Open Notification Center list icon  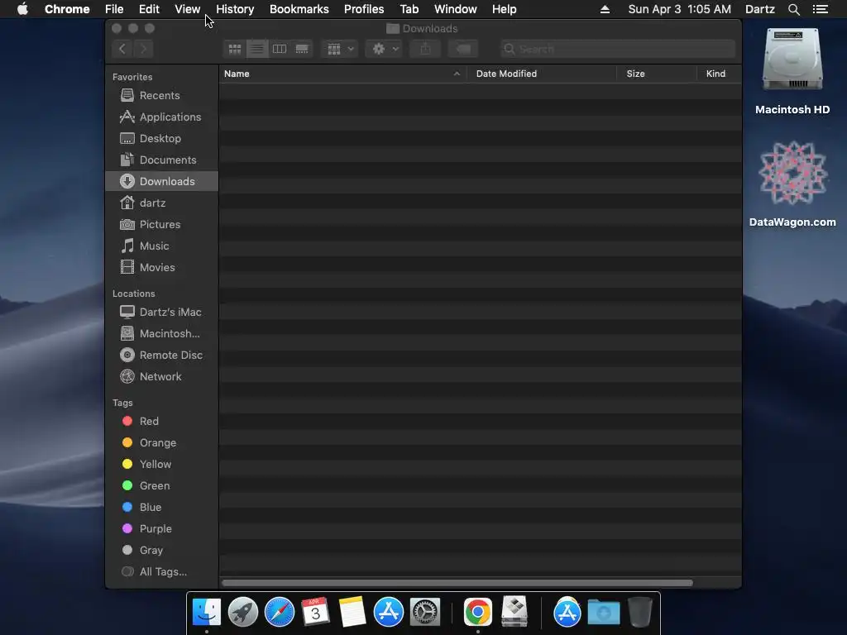820,9
